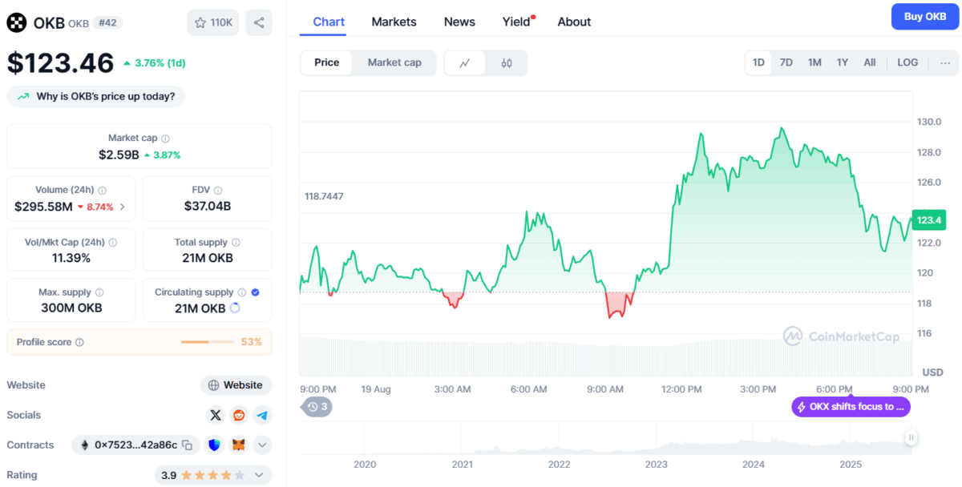The height and width of the screenshot is (487, 962).
Task: Click the events counter badge showing 3
Action: pos(317,407)
